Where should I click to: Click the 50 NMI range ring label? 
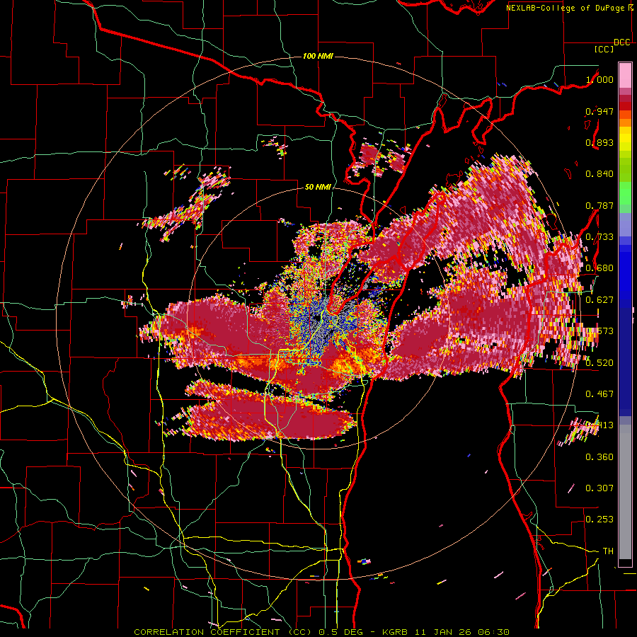point(318,187)
